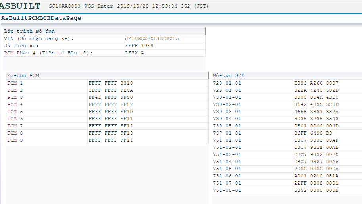Click the ASBUILT title at top
362x204 pixels.
click(x=21, y=6)
